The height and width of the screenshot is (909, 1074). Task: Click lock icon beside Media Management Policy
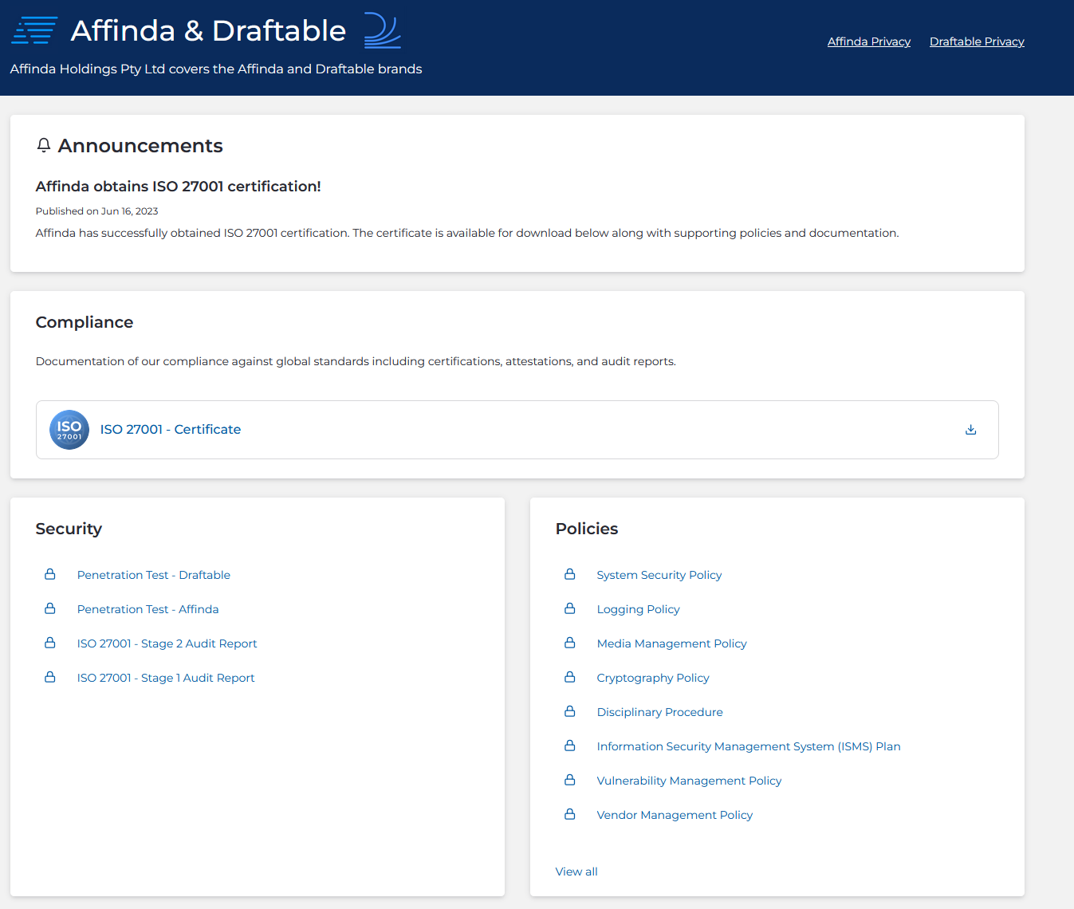pyautogui.click(x=570, y=643)
